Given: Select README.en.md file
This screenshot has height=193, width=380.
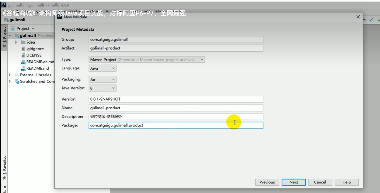Looking at the screenshot, I should point(37,62).
